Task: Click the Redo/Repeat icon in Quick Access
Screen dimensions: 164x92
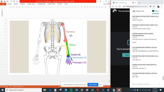Action: (x=11, y=1)
